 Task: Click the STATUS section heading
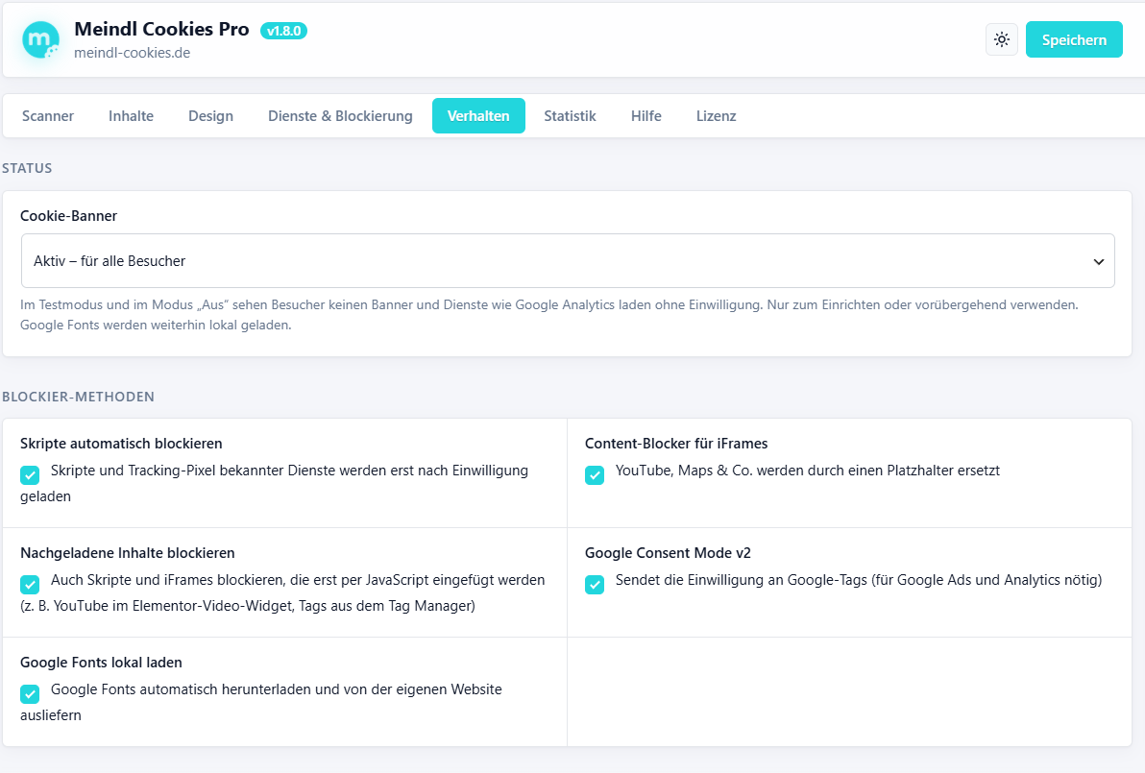27,168
